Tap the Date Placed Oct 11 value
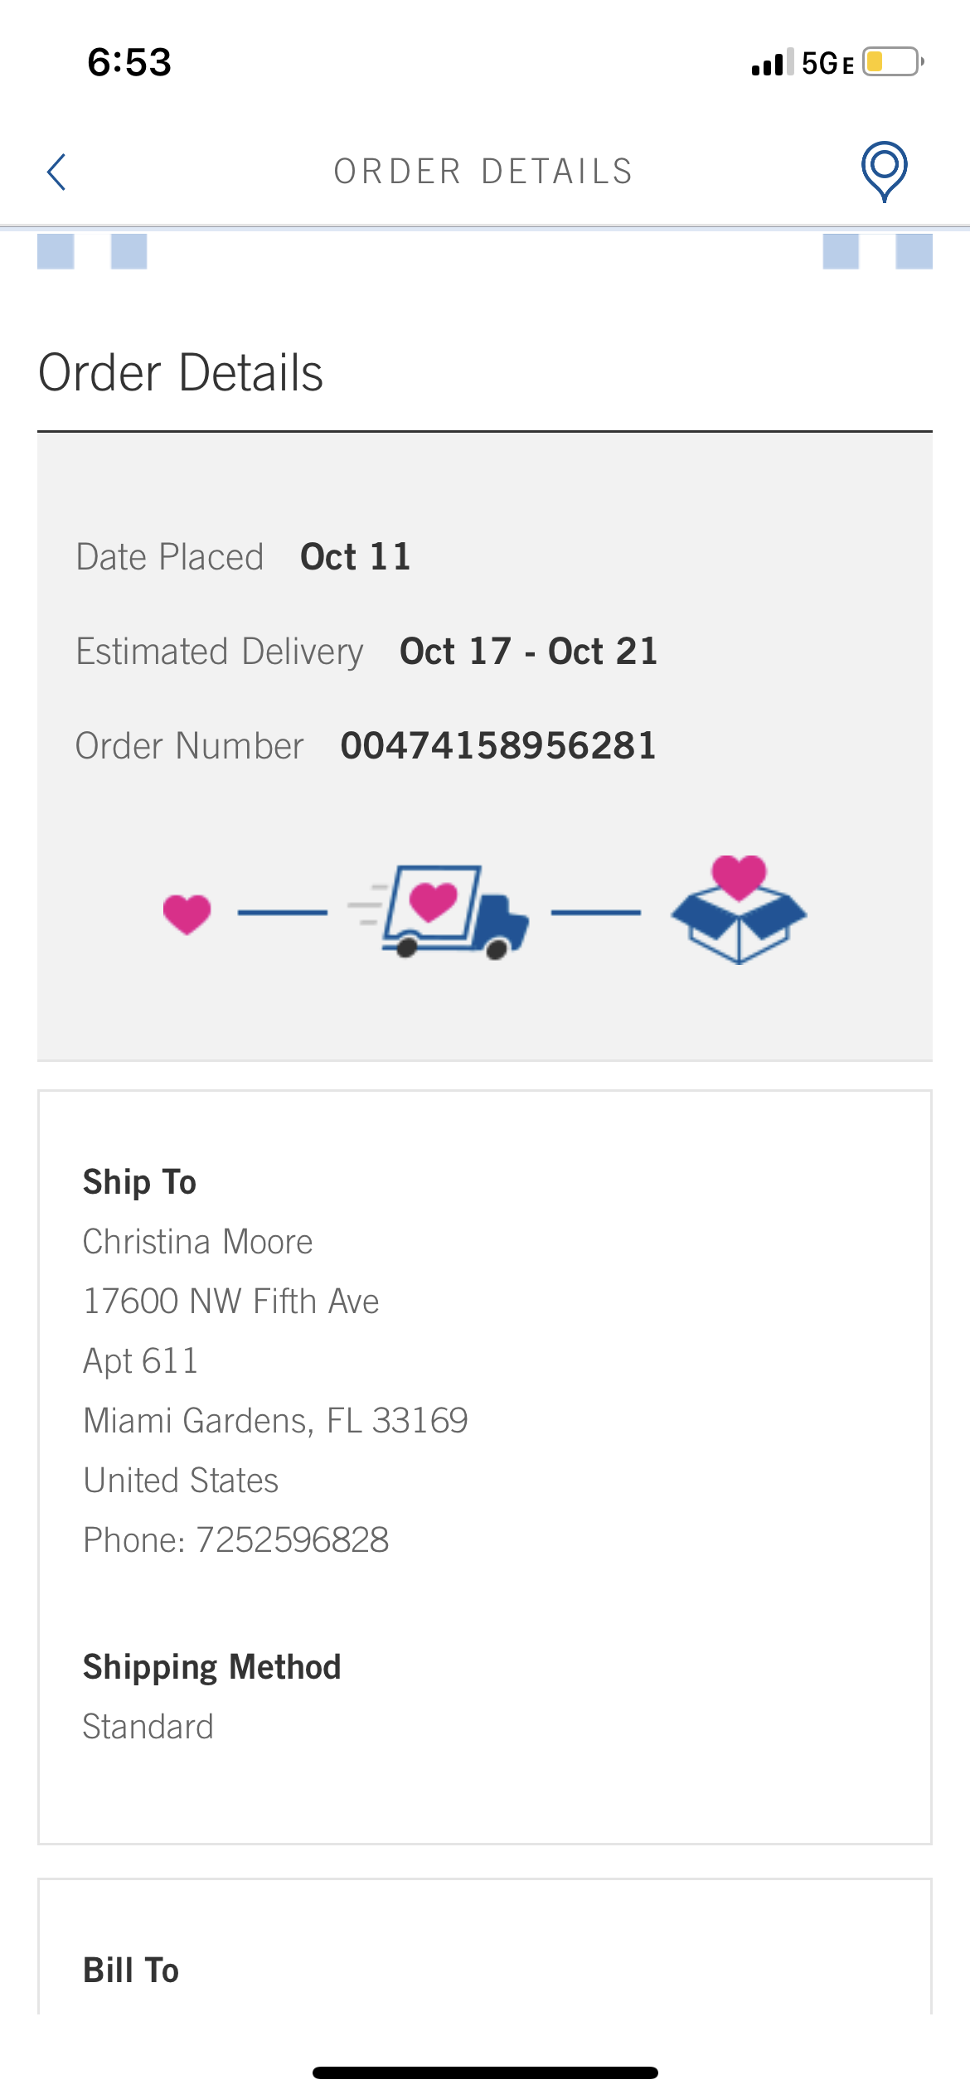970x2099 pixels. (x=355, y=557)
